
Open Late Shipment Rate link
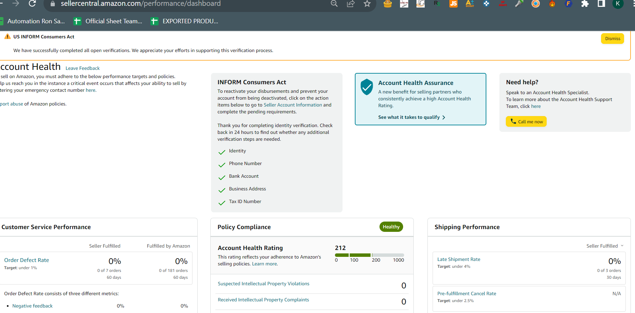tap(459, 259)
